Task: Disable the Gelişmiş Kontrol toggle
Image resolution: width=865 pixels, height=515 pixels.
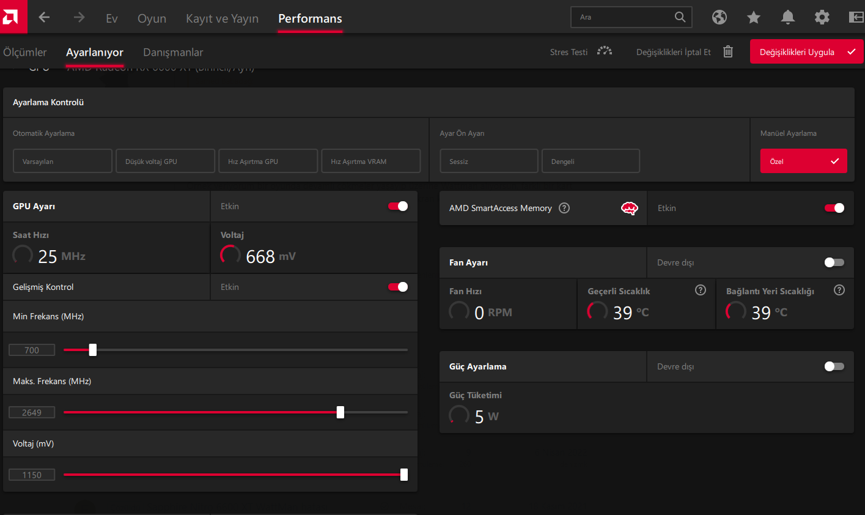Action: [x=398, y=287]
